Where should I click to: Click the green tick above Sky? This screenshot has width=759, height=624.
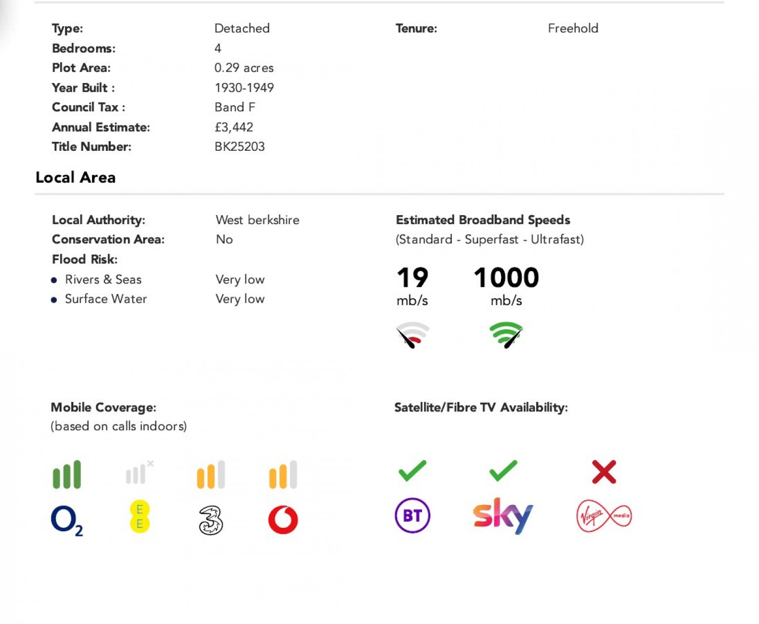pyautogui.click(x=503, y=471)
